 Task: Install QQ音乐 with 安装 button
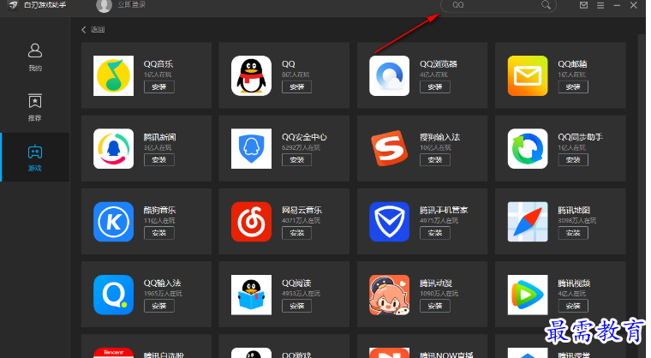pyautogui.click(x=159, y=87)
